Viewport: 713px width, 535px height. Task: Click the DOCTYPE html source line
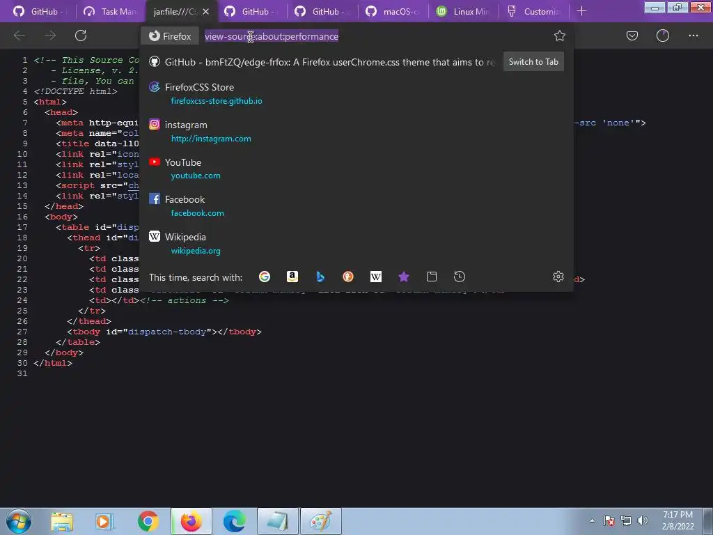(75, 91)
